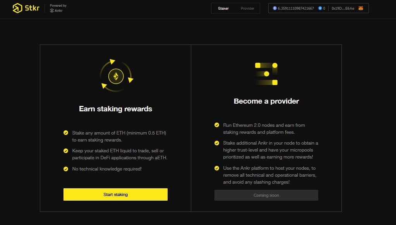Click the Become a provider heading
This screenshot has height=225, width=396.
(266, 101)
